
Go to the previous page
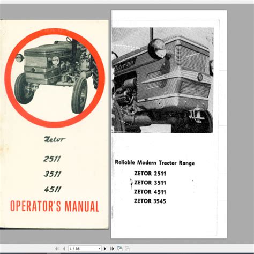[x=64, y=249]
